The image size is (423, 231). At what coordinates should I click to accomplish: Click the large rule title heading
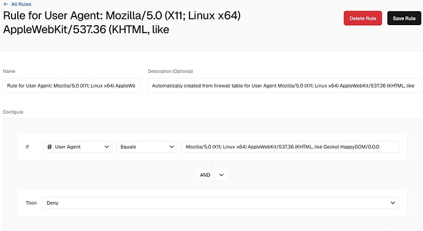pyautogui.click(x=121, y=23)
